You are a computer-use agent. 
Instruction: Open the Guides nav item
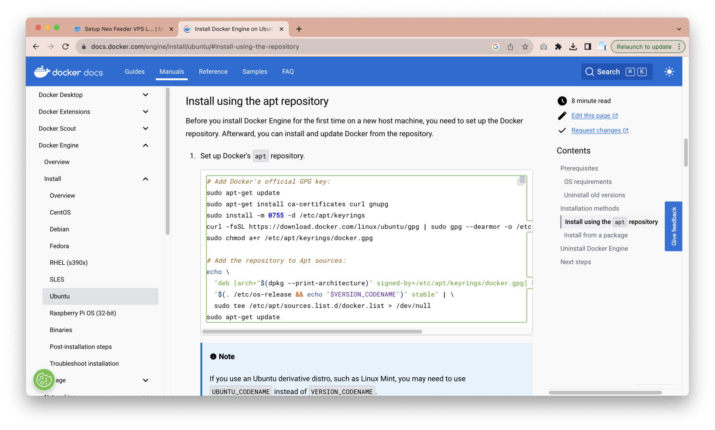(134, 72)
